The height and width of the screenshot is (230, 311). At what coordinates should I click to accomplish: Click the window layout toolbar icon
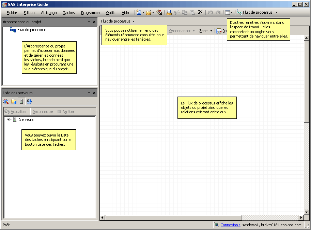tap(228, 13)
